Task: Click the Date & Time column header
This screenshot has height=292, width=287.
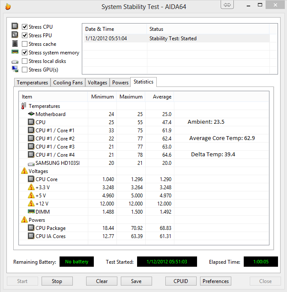Action: [115, 29]
